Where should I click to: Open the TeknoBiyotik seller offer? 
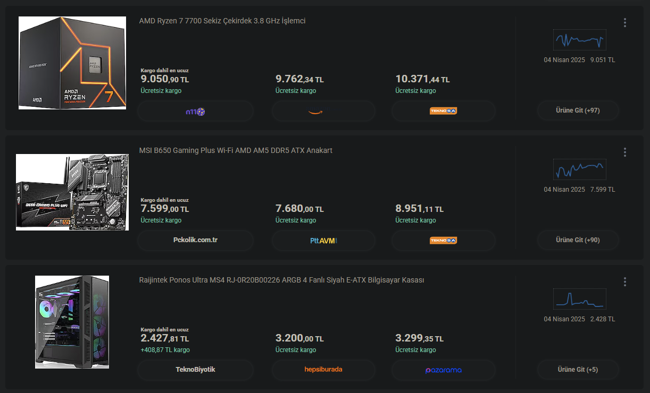(195, 370)
